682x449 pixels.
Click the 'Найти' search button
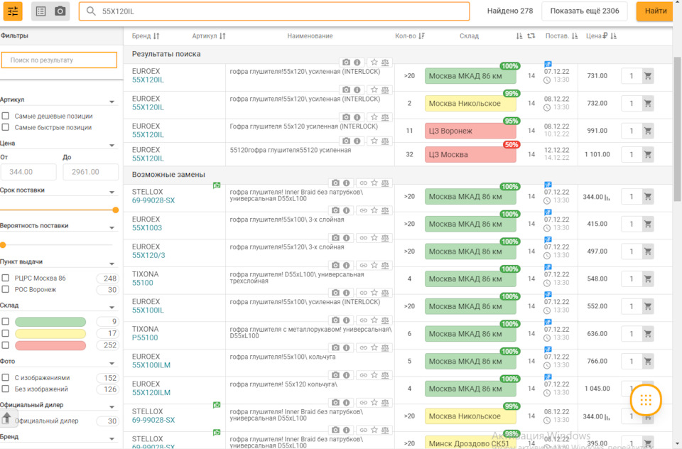pos(656,11)
